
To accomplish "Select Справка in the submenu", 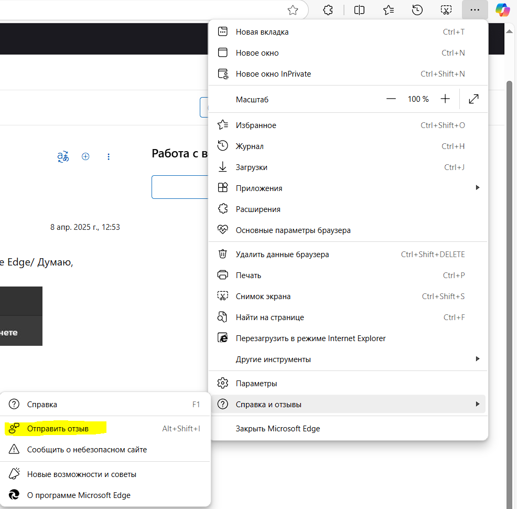I will (x=105, y=404).
